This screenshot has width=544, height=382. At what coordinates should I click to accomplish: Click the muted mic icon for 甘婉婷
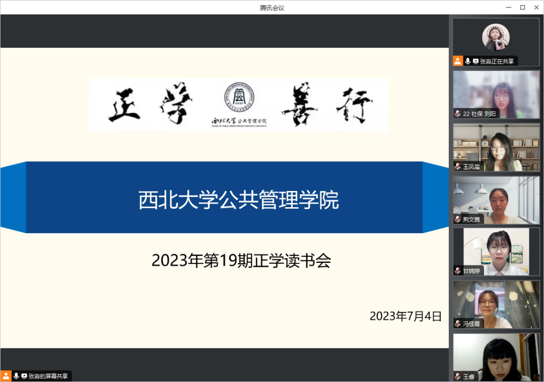click(x=458, y=271)
